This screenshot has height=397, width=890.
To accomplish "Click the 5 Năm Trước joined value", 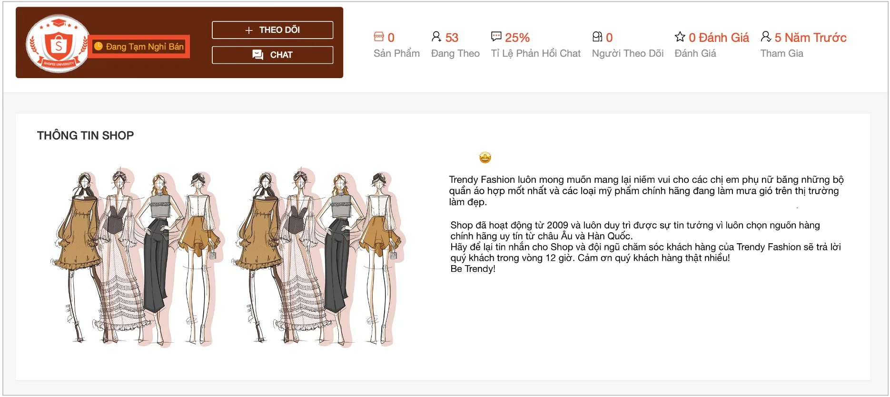I will [811, 38].
